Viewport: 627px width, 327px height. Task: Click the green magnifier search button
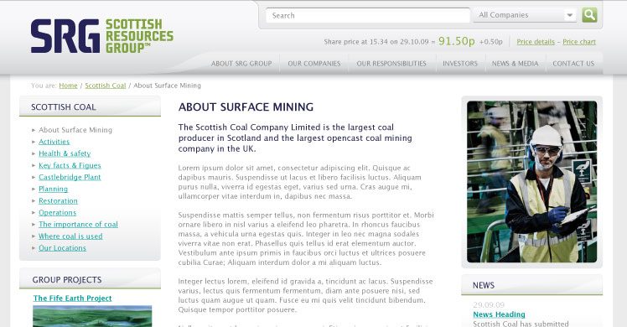click(589, 15)
